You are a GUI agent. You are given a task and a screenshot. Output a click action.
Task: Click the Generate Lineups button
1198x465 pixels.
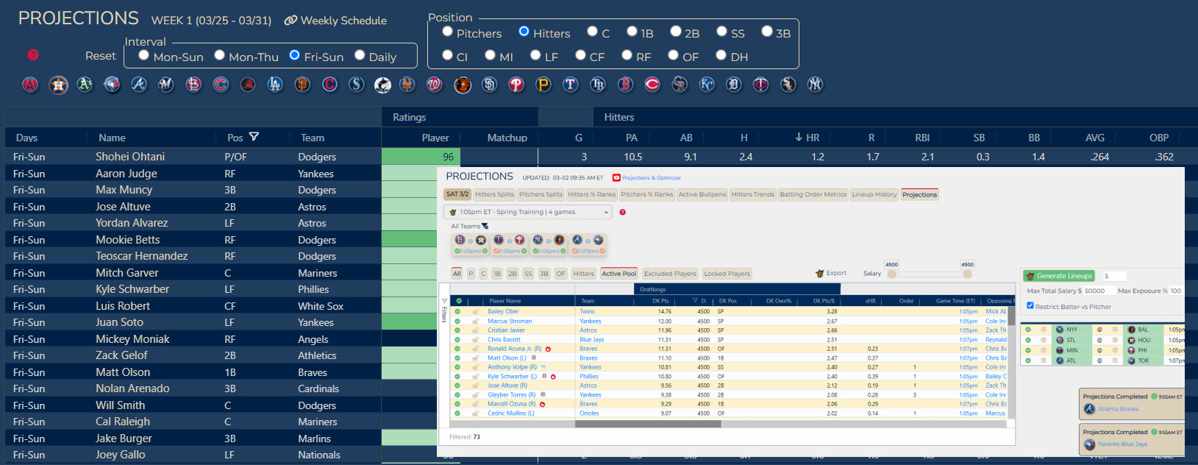[x=1059, y=276]
